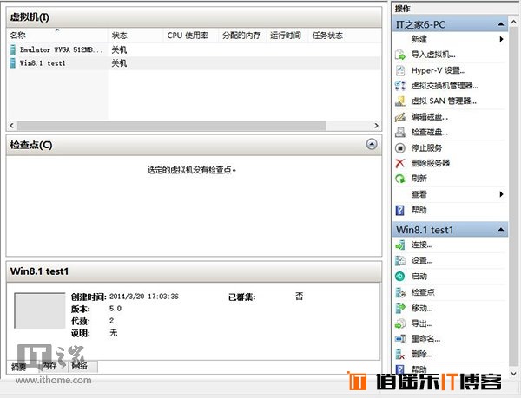Click the 版本 value 5.0
The image size is (521, 398).
tap(115, 309)
